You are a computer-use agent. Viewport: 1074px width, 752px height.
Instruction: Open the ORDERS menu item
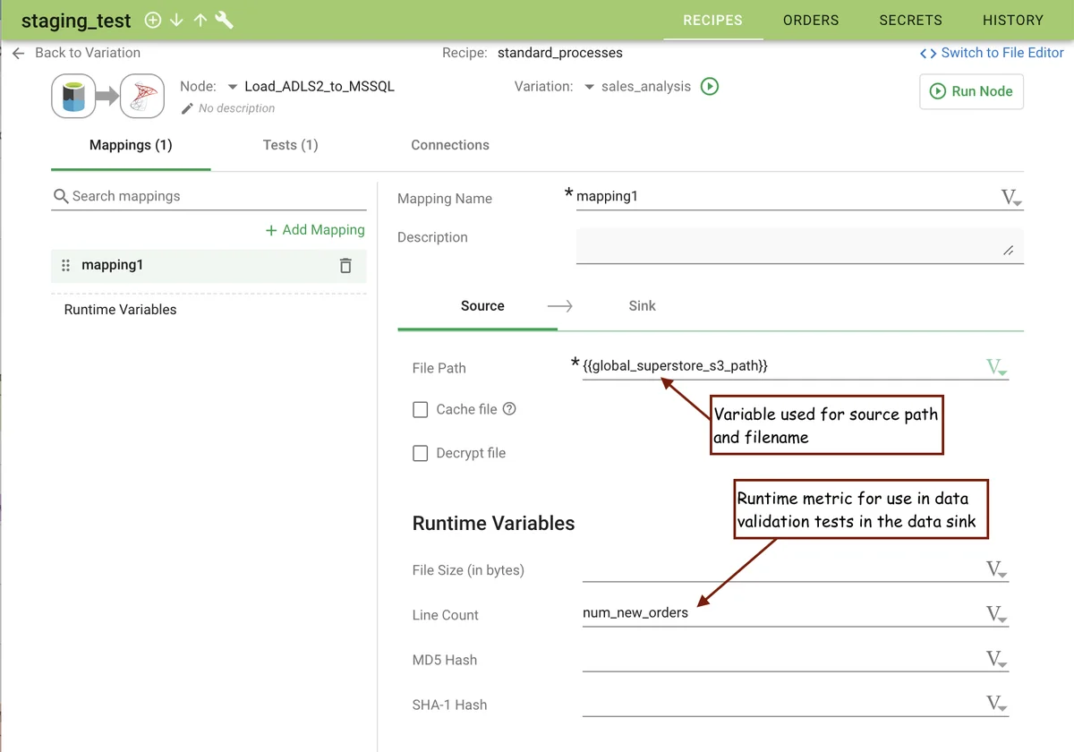810,20
